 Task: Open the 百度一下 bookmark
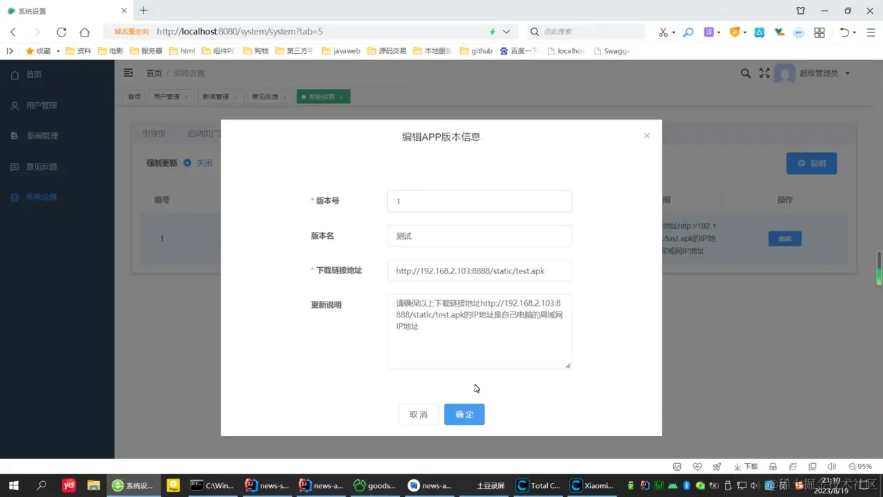point(518,51)
